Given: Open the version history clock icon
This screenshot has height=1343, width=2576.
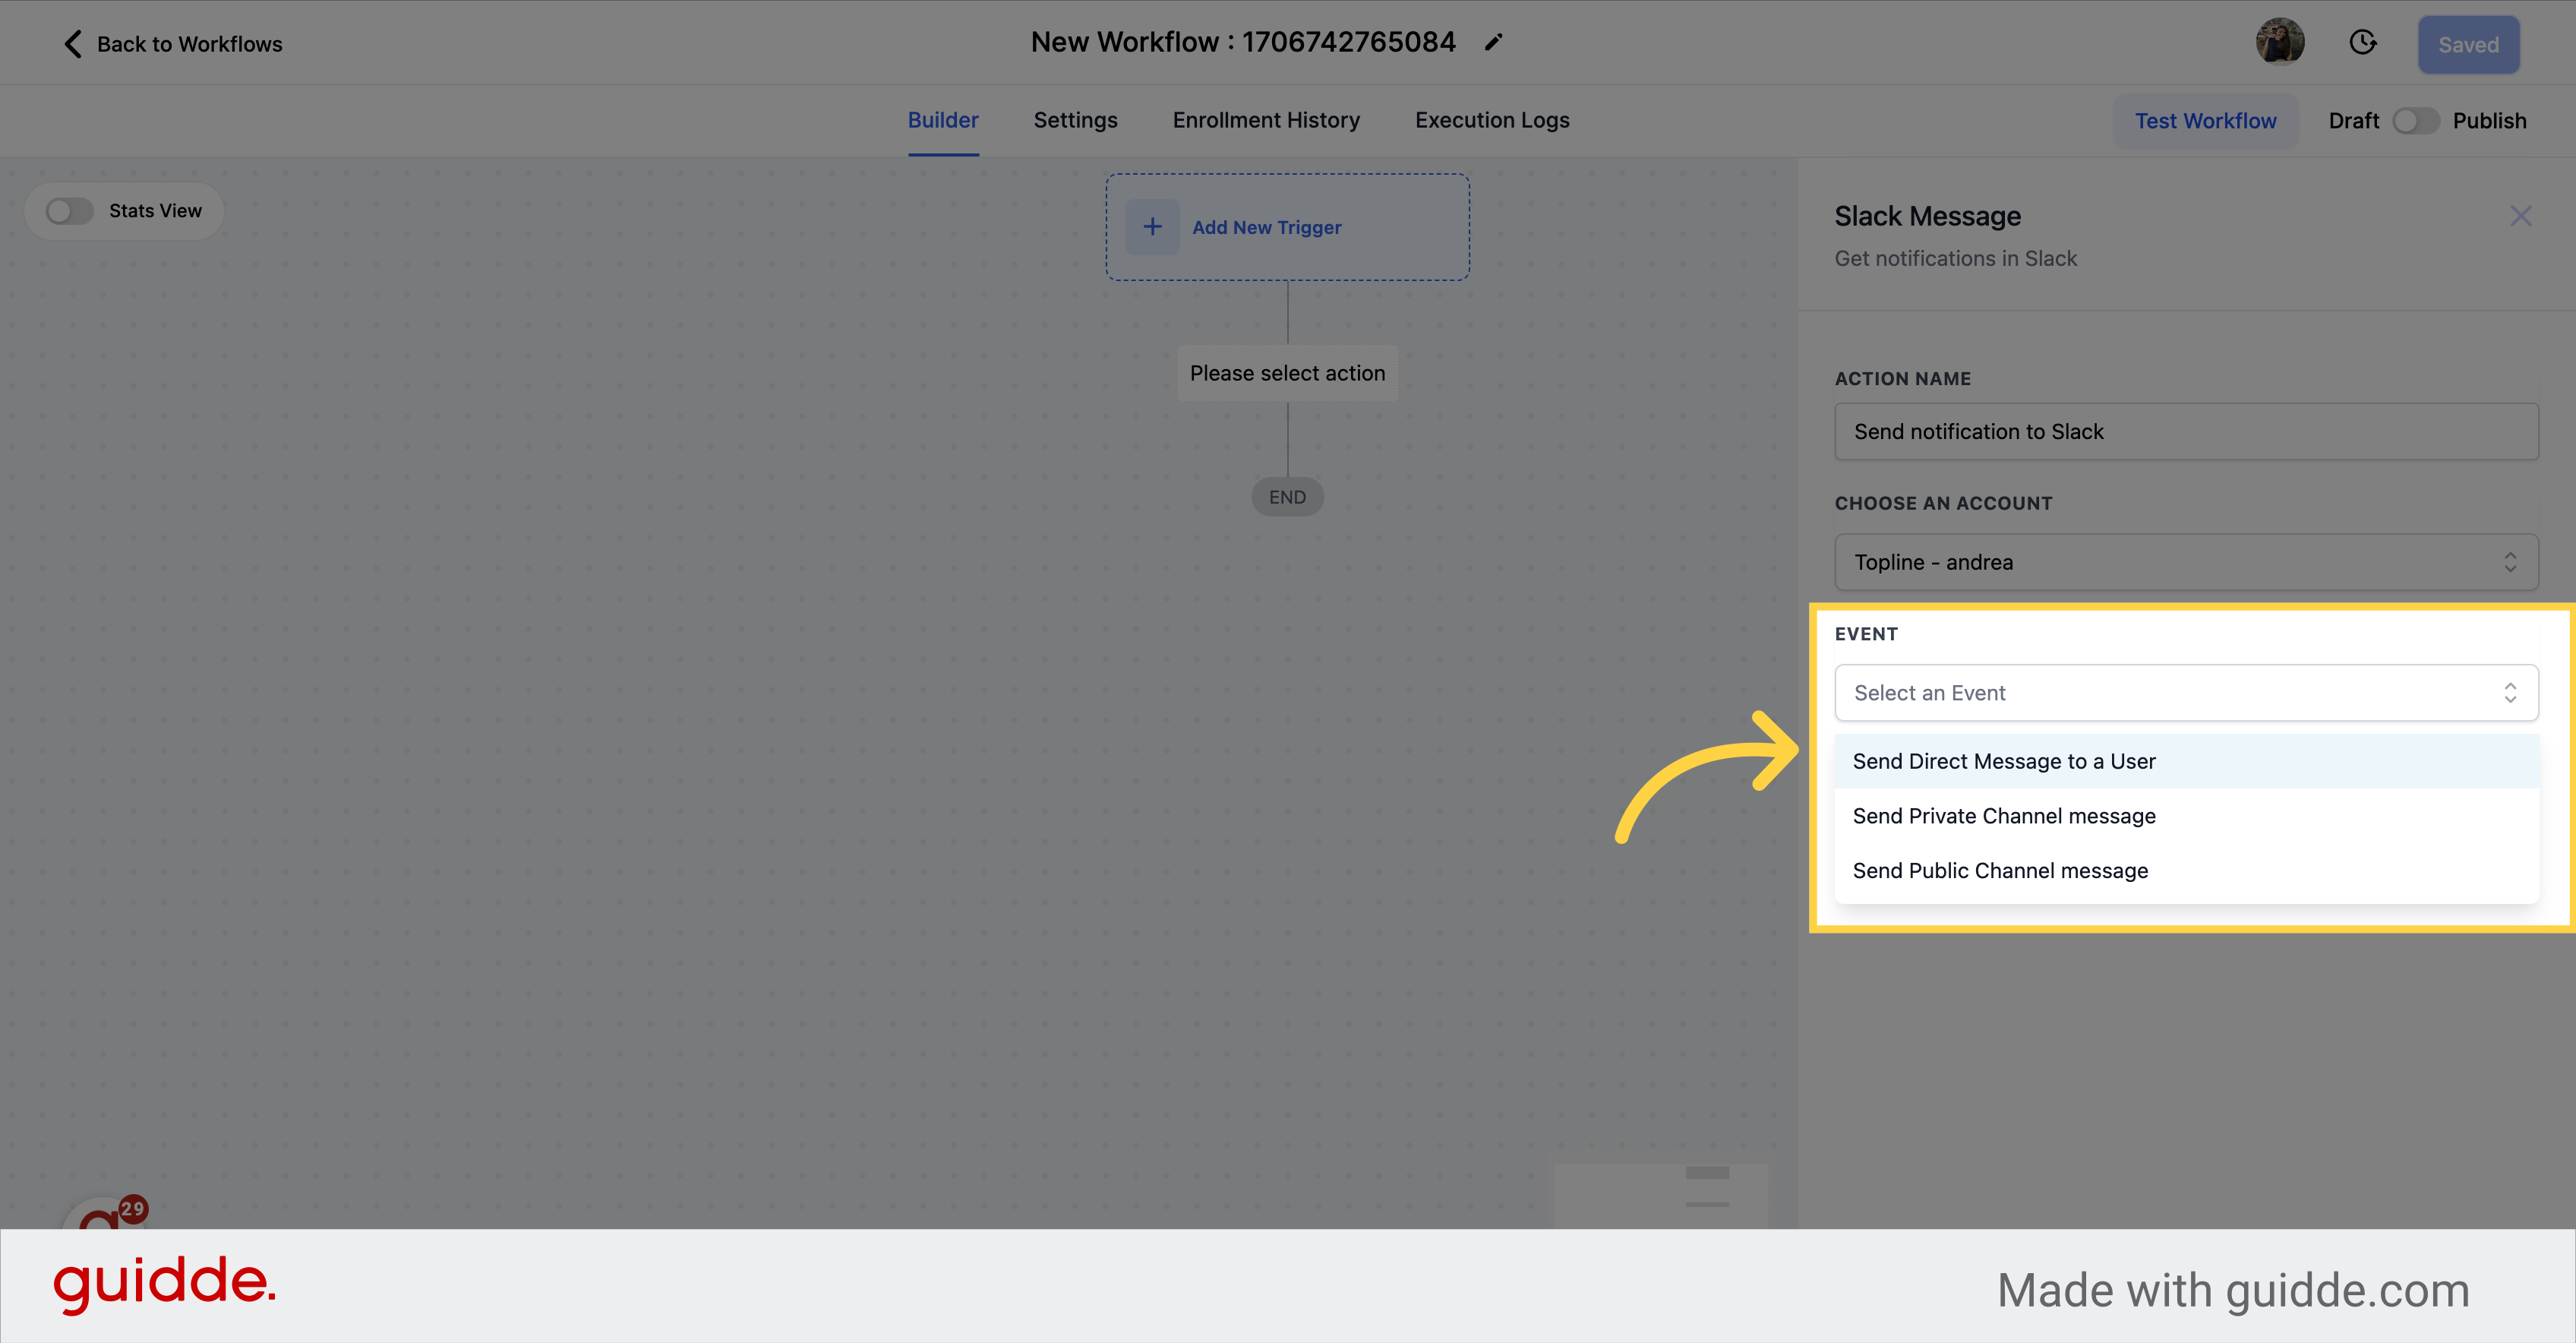Looking at the screenshot, I should 2363,42.
